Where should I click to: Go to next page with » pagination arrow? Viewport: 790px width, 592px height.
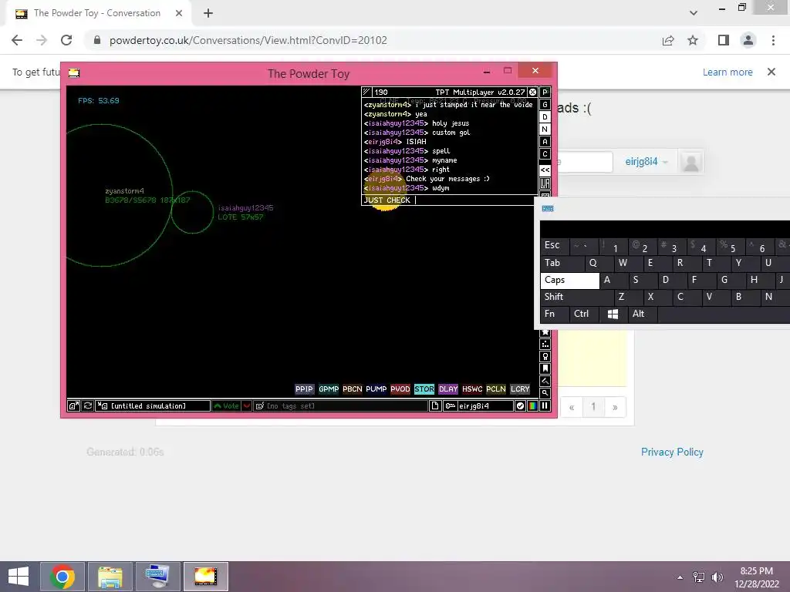615,407
